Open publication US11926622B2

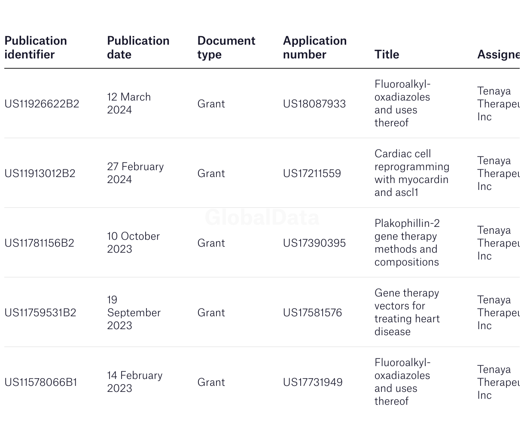click(42, 104)
